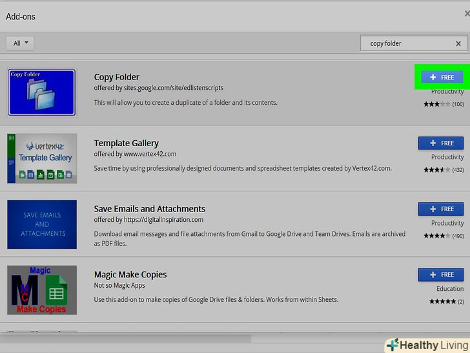Viewport: 470px width, 353px height.
Task: View Magic Make Copies star rating (2)
Action: click(x=446, y=301)
